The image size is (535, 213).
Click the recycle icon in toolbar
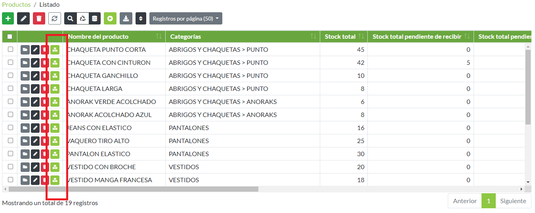click(82, 18)
